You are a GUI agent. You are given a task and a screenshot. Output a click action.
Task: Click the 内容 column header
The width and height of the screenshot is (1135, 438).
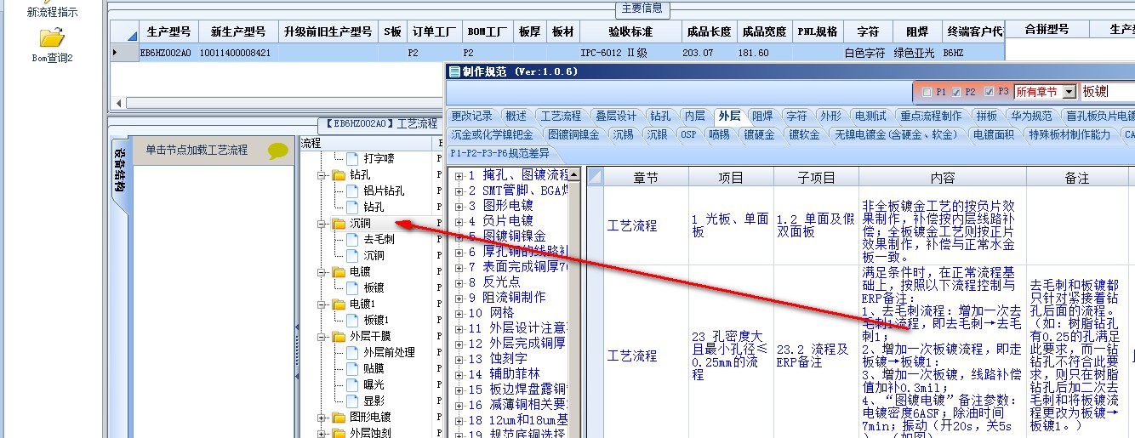pyautogui.click(x=942, y=179)
